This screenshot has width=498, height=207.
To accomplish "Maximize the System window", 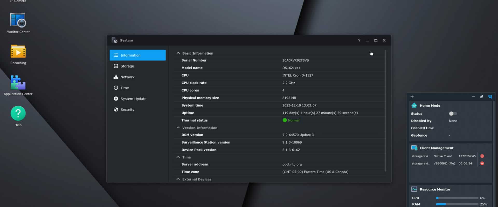I will tap(376, 40).
